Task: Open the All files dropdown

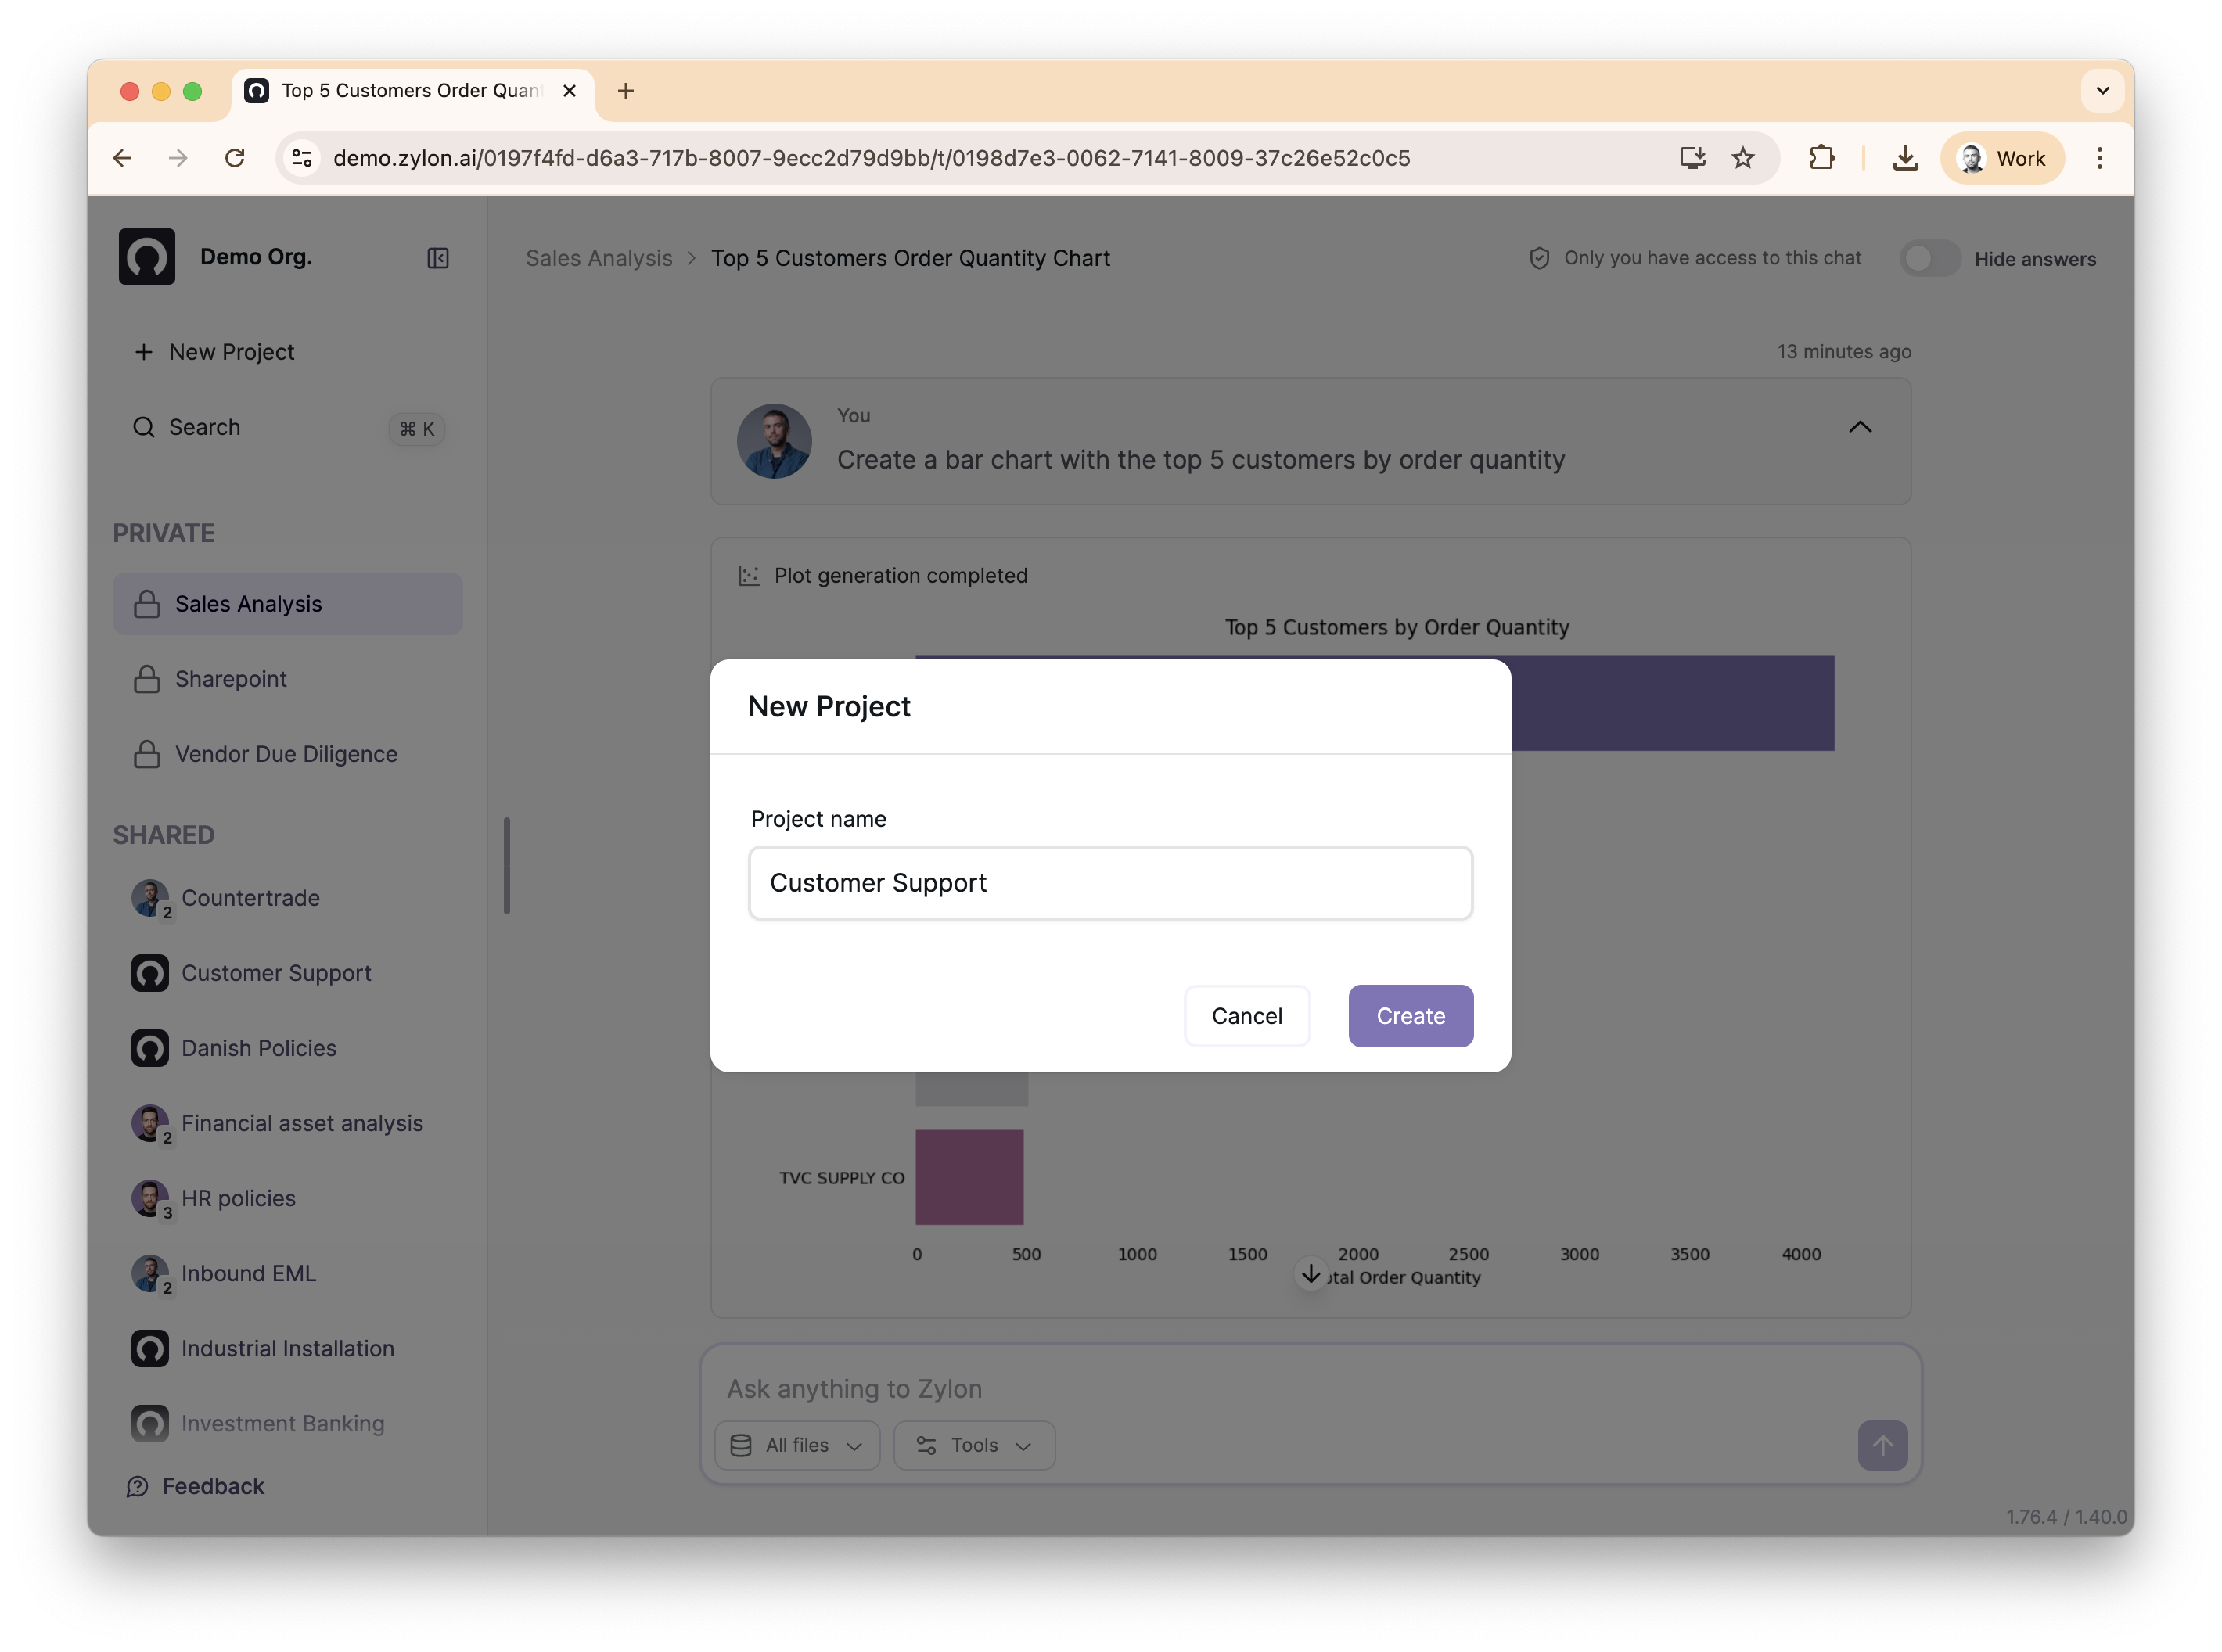Action: coord(797,1445)
